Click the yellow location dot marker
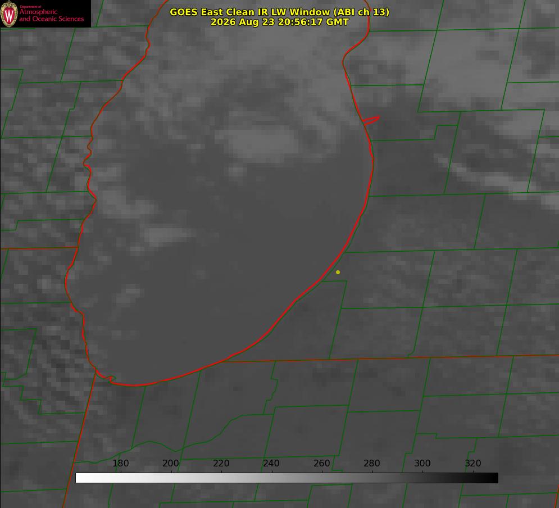Viewport: 559px width, 508px height. coord(338,272)
